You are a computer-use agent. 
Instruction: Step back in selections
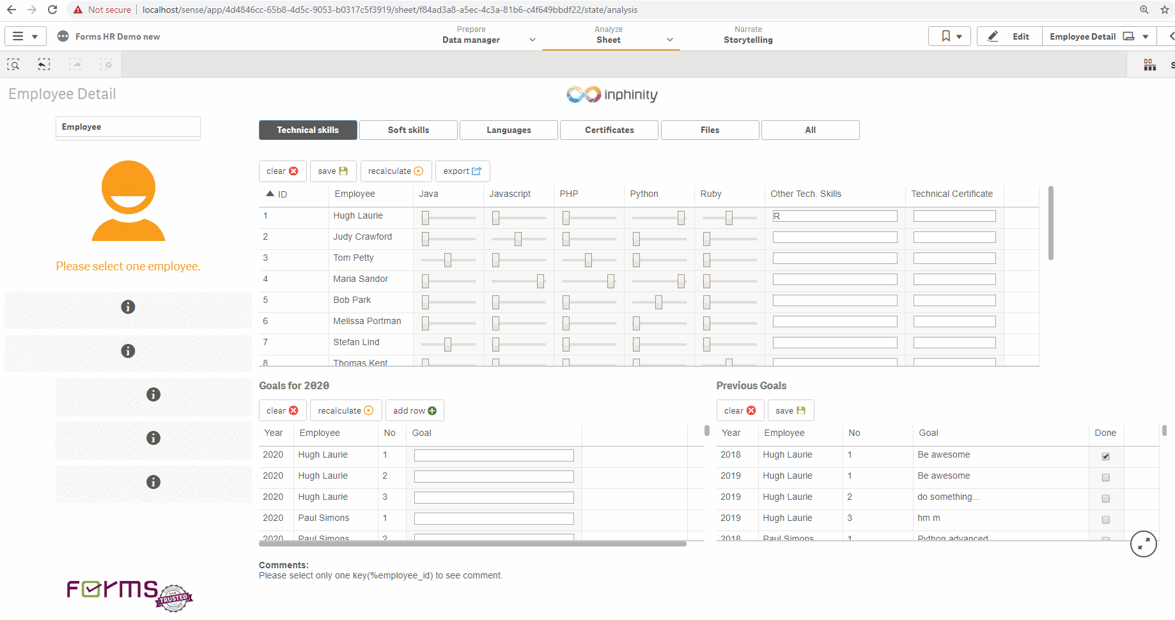click(44, 65)
